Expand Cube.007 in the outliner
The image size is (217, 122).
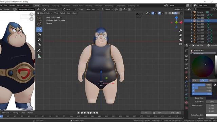pyautogui.click(x=192, y=30)
